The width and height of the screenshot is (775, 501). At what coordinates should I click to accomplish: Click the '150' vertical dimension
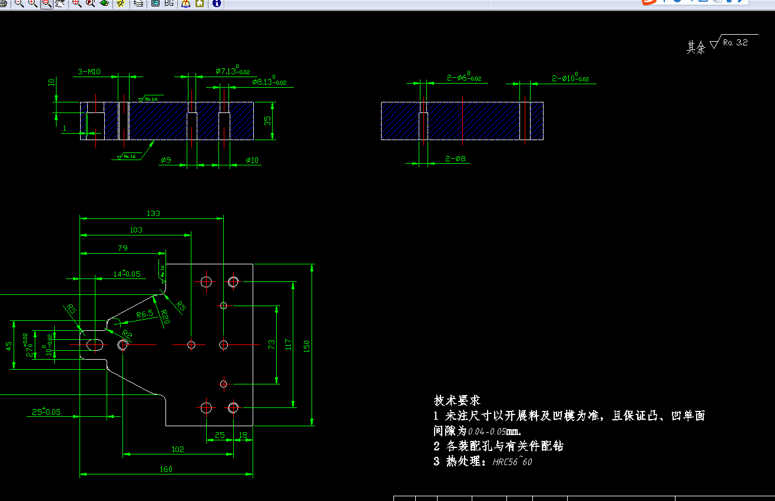coord(306,346)
